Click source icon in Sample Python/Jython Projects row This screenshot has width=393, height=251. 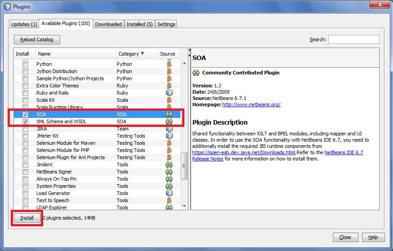(x=169, y=78)
